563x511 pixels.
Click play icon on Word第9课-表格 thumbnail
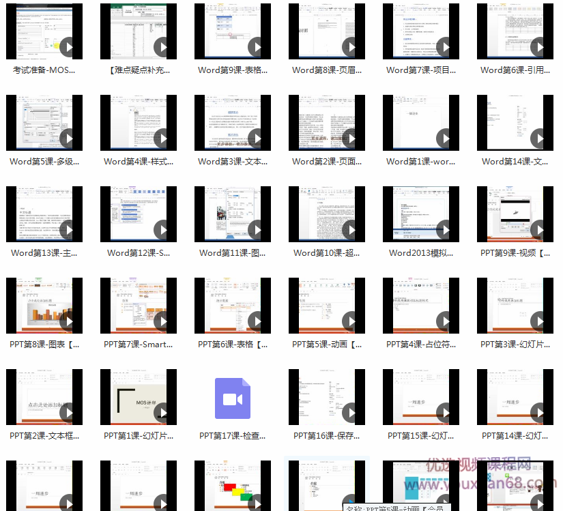point(257,48)
